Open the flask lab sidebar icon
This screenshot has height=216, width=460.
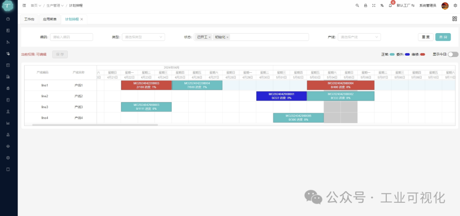[x=8, y=135]
